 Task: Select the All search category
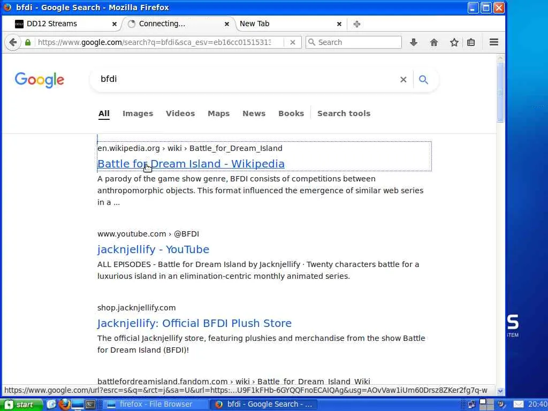pos(104,113)
